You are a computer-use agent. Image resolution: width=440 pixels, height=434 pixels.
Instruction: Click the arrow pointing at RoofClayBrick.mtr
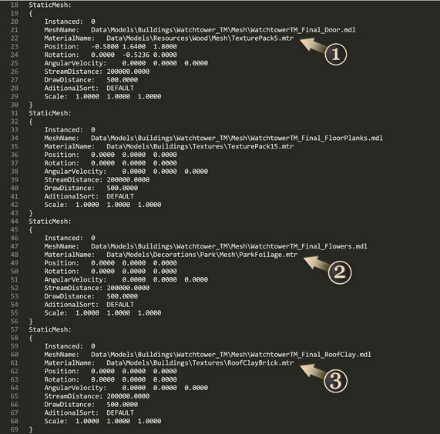312,371
